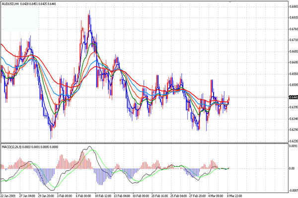Click the 0.6760 price scale label
The height and width of the screenshot is (198, 298).
[x=293, y=28]
